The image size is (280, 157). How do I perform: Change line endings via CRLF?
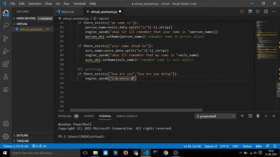click(x=235, y=146)
